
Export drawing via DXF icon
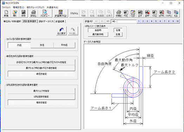pyautogui.click(x=140, y=13)
